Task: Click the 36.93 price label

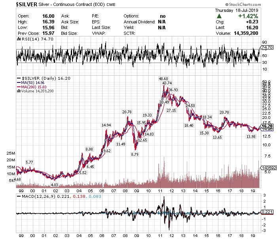Action: 173,90
